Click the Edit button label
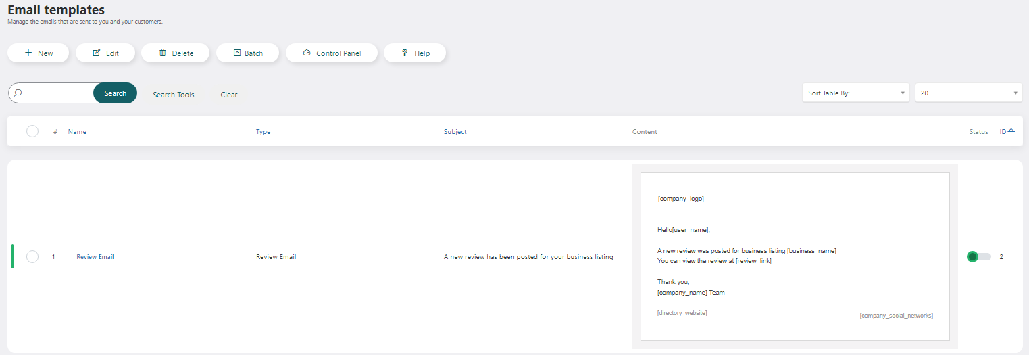This screenshot has width=1029, height=355. 112,53
